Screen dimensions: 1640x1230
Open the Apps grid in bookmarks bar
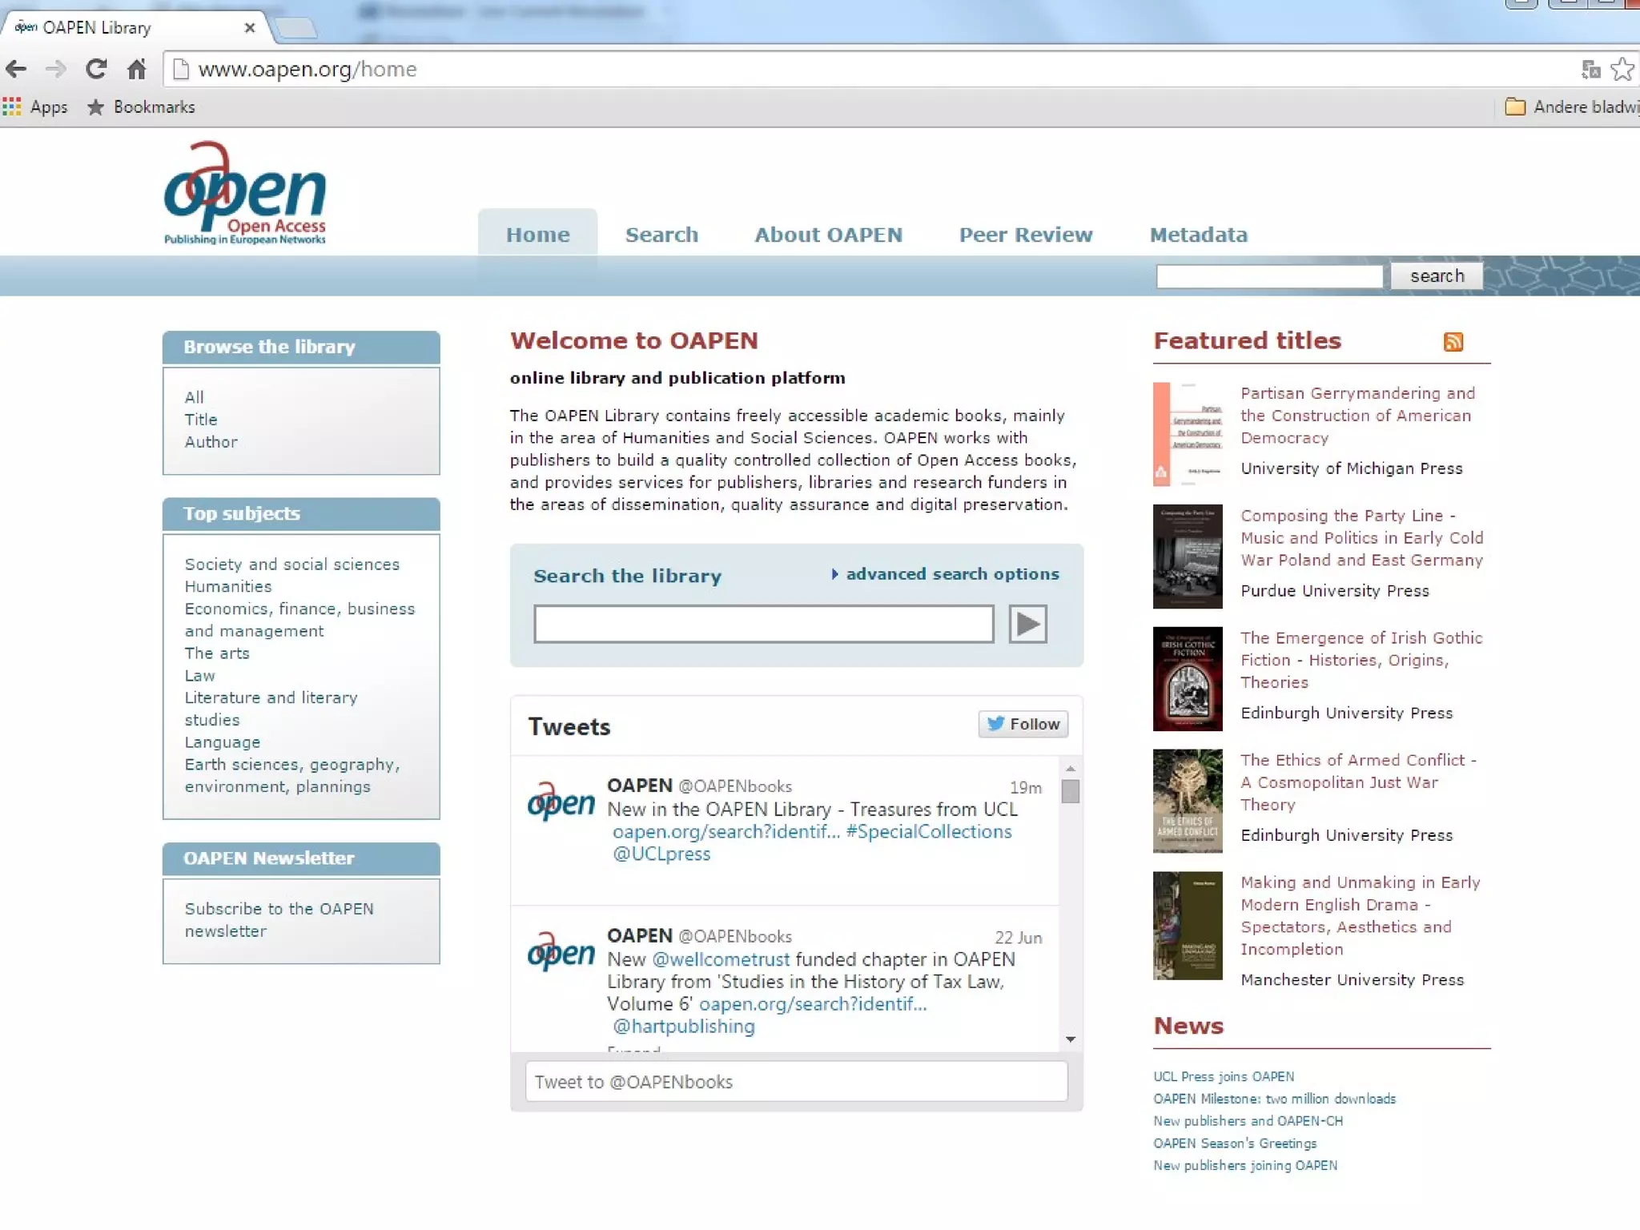pos(12,107)
